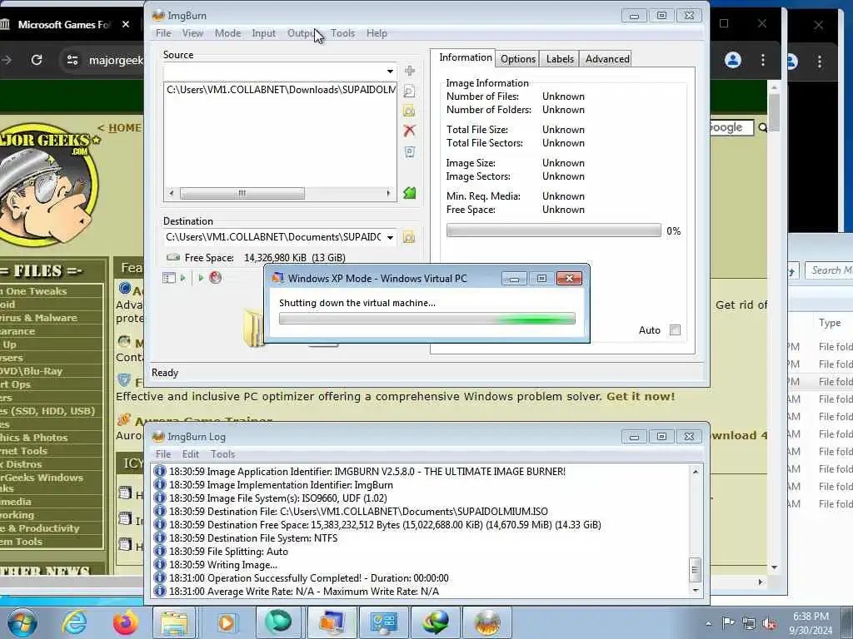Click the (SSD, HDD, USB) category link
Viewport: 853px width, 639px height.
(49, 411)
